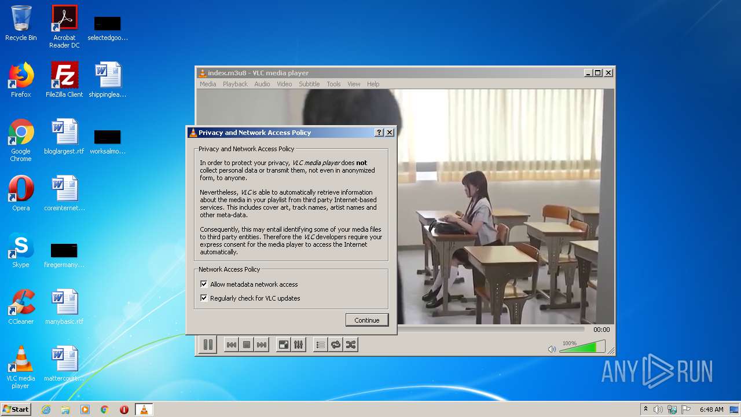Pause playback in VLC
741x417 pixels.
[208, 345]
